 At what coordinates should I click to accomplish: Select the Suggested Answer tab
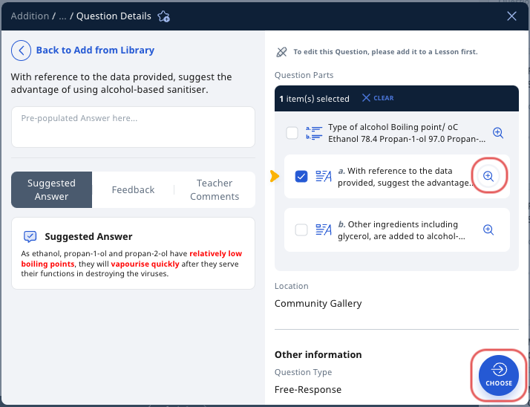click(x=52, y=190)
